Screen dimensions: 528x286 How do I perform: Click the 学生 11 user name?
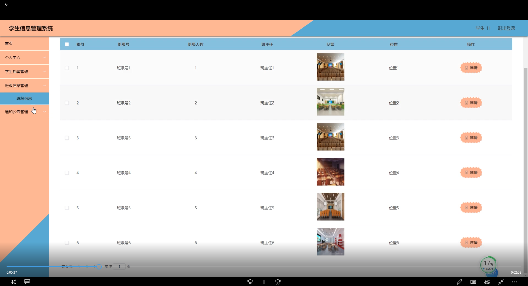tap(483, 28)
